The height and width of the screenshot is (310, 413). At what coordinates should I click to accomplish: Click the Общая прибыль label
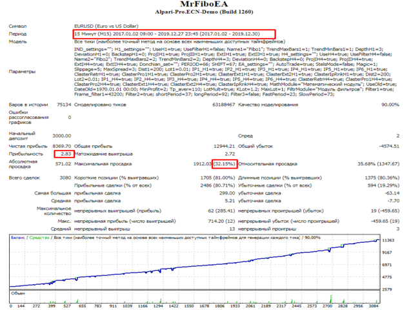coord(93,146)
